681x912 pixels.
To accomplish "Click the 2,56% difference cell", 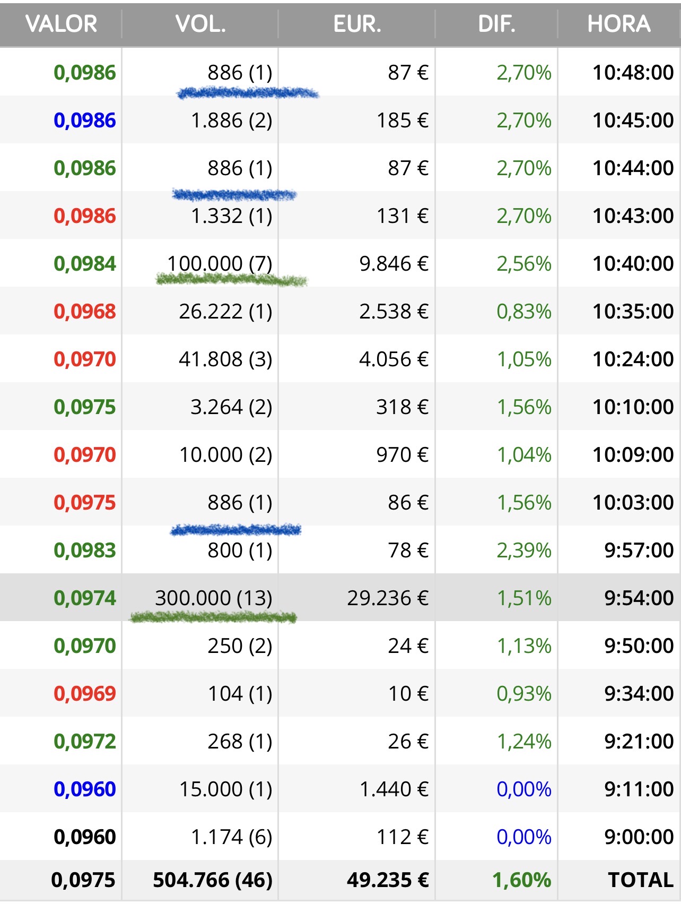I will tap(523, 263).
